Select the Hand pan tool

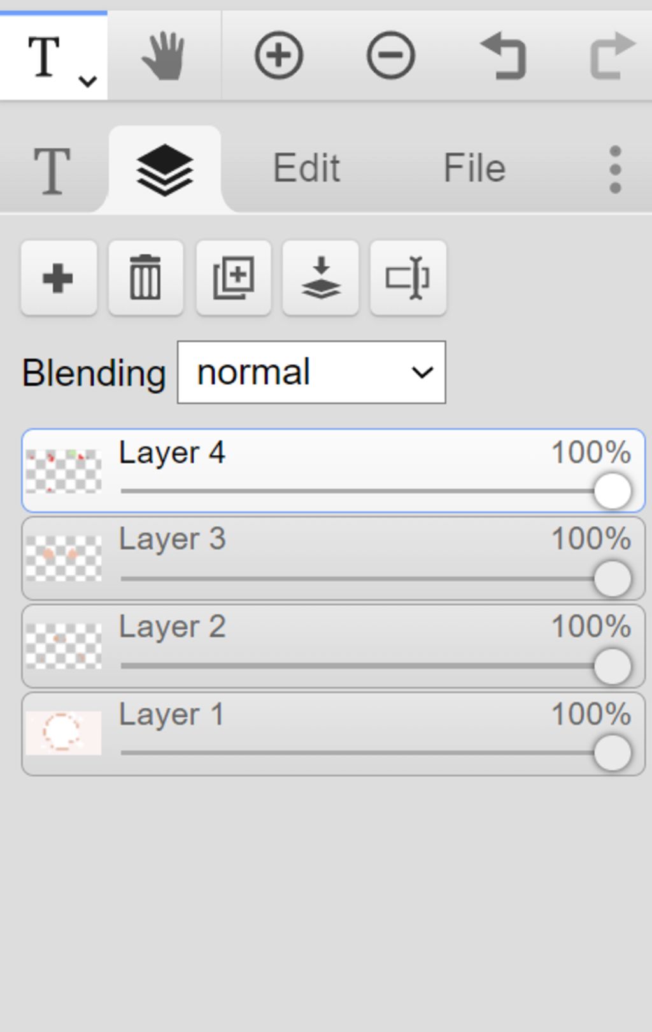coord(163,56)
